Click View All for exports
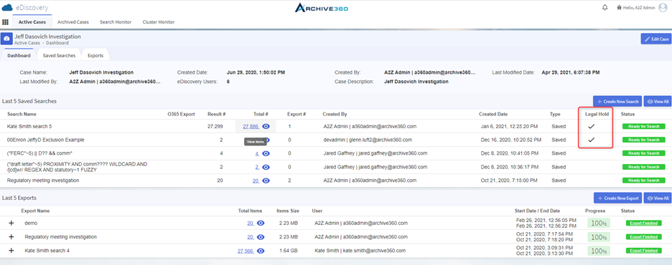 [x=658, y=198]
